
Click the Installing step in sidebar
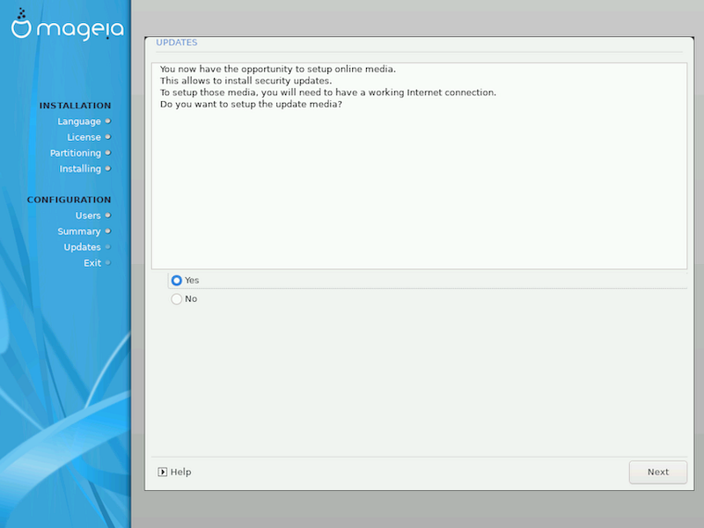pyautogui.click(x=80, y=168)
